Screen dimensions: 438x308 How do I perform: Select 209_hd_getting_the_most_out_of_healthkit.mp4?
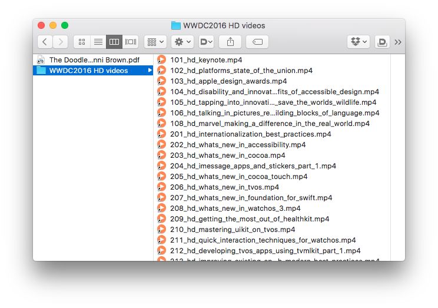pyautogui.click(x=273, y=219)
